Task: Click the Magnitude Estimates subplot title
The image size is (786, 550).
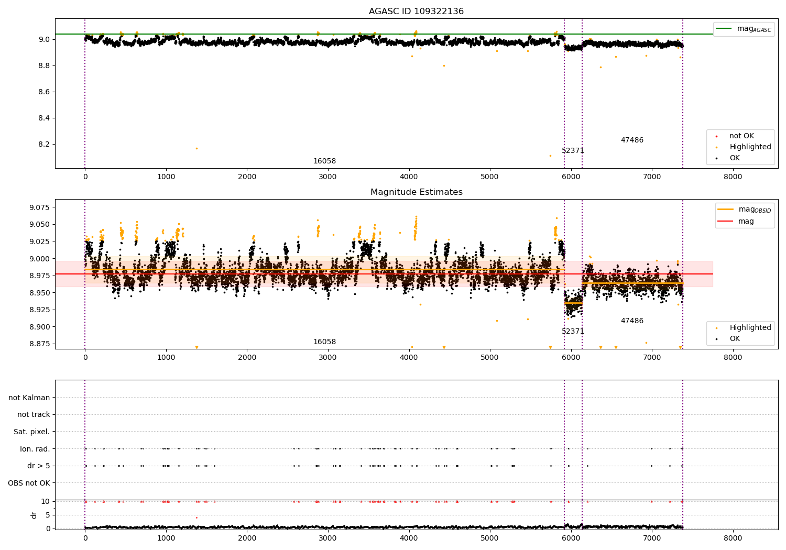Action: [x=416, y=192]
